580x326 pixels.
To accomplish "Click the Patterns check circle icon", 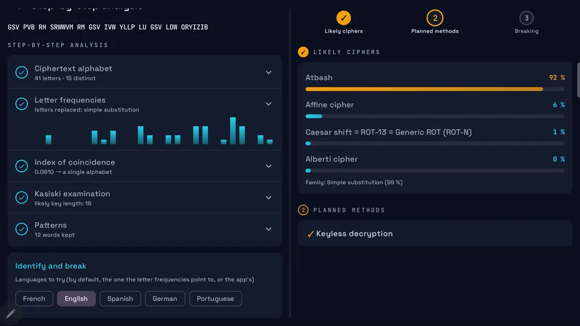I will [x=22, y=229].
